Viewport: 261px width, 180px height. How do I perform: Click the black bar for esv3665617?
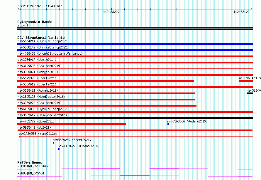135,118
